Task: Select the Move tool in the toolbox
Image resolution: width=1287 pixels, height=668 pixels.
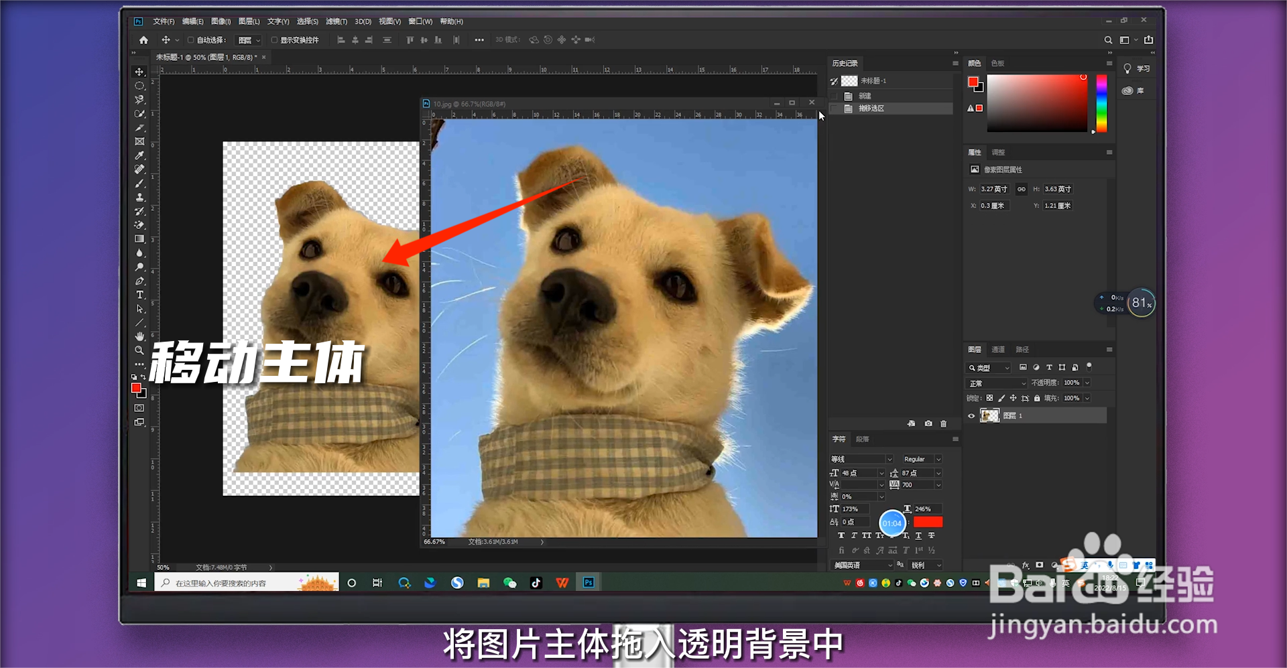Action: click(139, 72)
